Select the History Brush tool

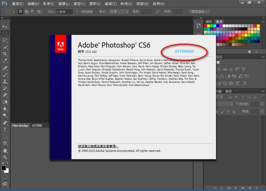tap(5, 88)
